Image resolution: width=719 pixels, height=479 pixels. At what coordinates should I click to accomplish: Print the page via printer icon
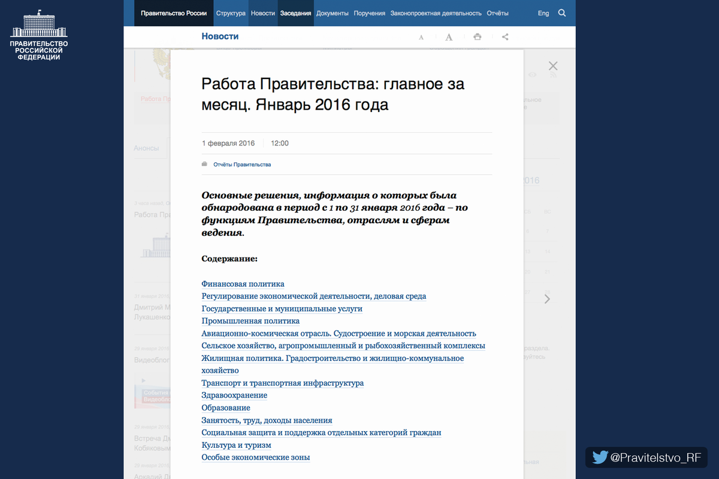point(477,37)
